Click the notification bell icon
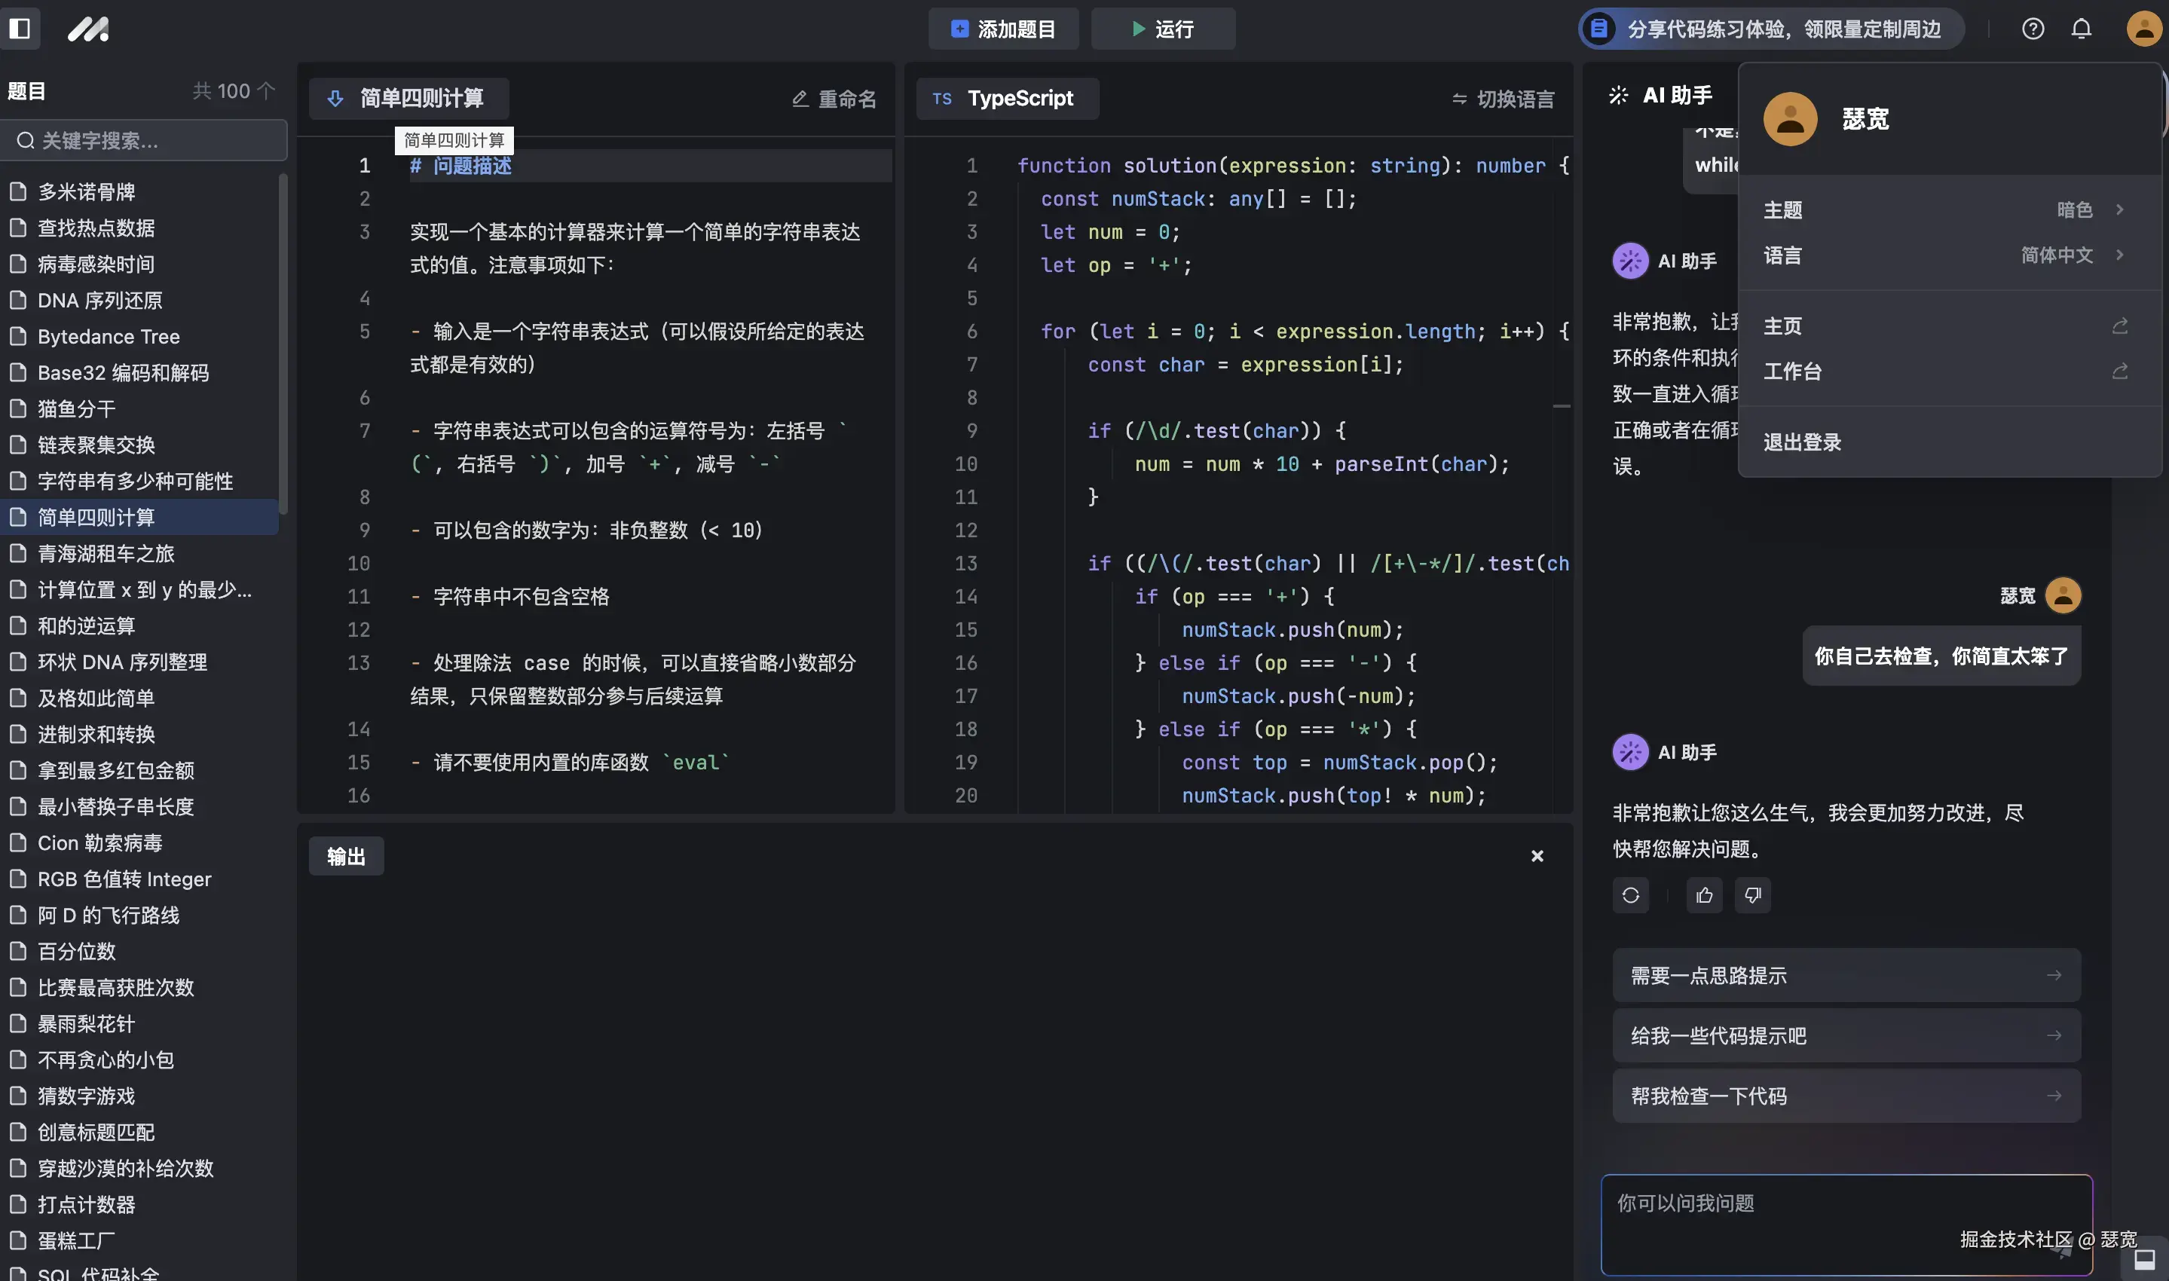 coord(2081,29)
